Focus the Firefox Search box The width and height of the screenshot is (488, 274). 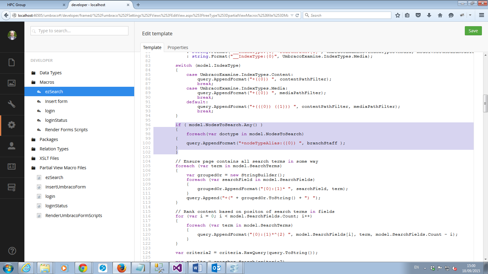tap(347, 15)
